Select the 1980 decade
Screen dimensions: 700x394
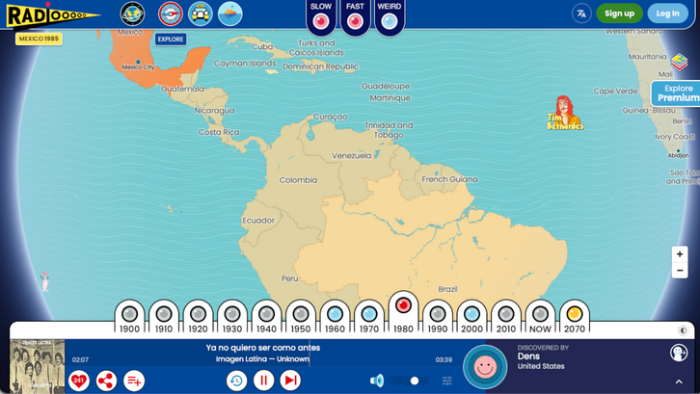point(403,313)
